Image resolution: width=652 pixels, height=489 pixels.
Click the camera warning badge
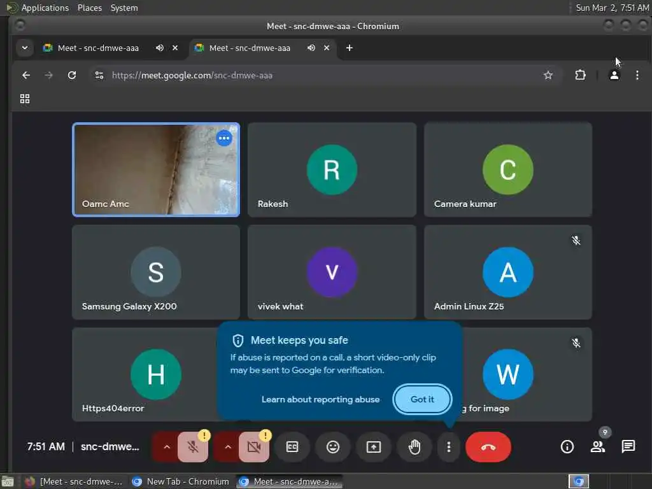265,436
